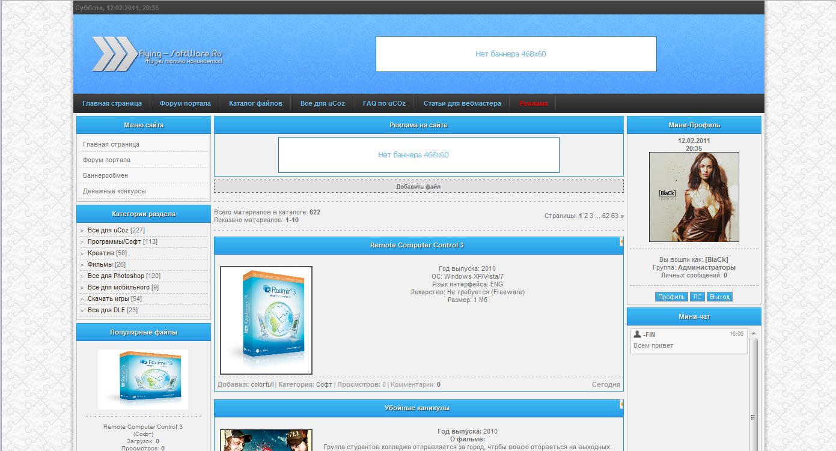Click the Flying-SoftWare.Ru logo arrows icon
The height and width of the screenshot is (451, 836).
(114, 53)
